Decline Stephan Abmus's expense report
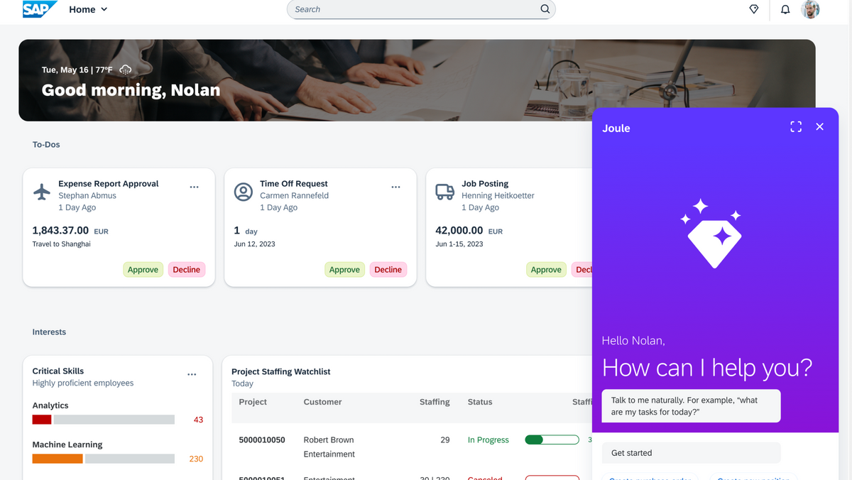Viewport: 852px width, 480px height. [x=187, y=270]
